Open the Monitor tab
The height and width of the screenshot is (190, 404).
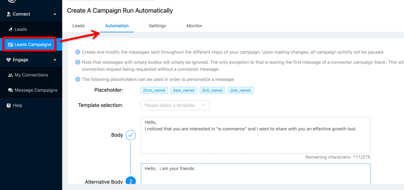[x=194, y=26]
